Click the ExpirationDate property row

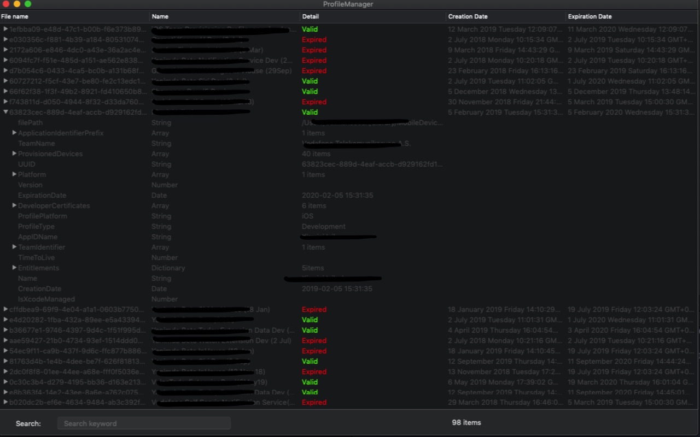(x=350, y=195)
